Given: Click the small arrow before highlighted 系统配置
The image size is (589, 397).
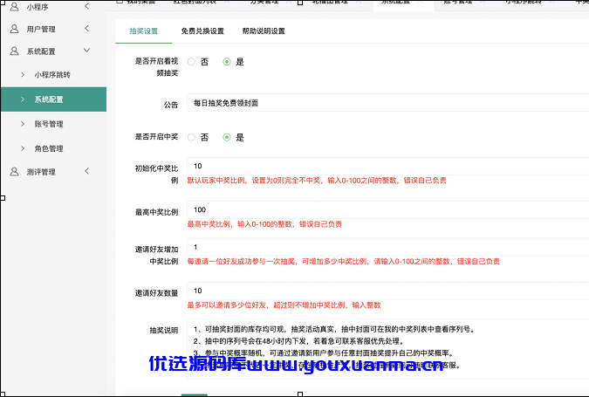Looking at the screenshot, I should point(23,99).
